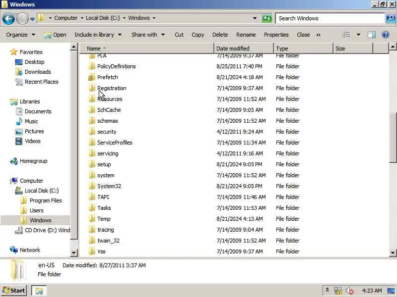Select the Computer node icon
The height and width of the screenshot is (297, 397).
(14, 181)
